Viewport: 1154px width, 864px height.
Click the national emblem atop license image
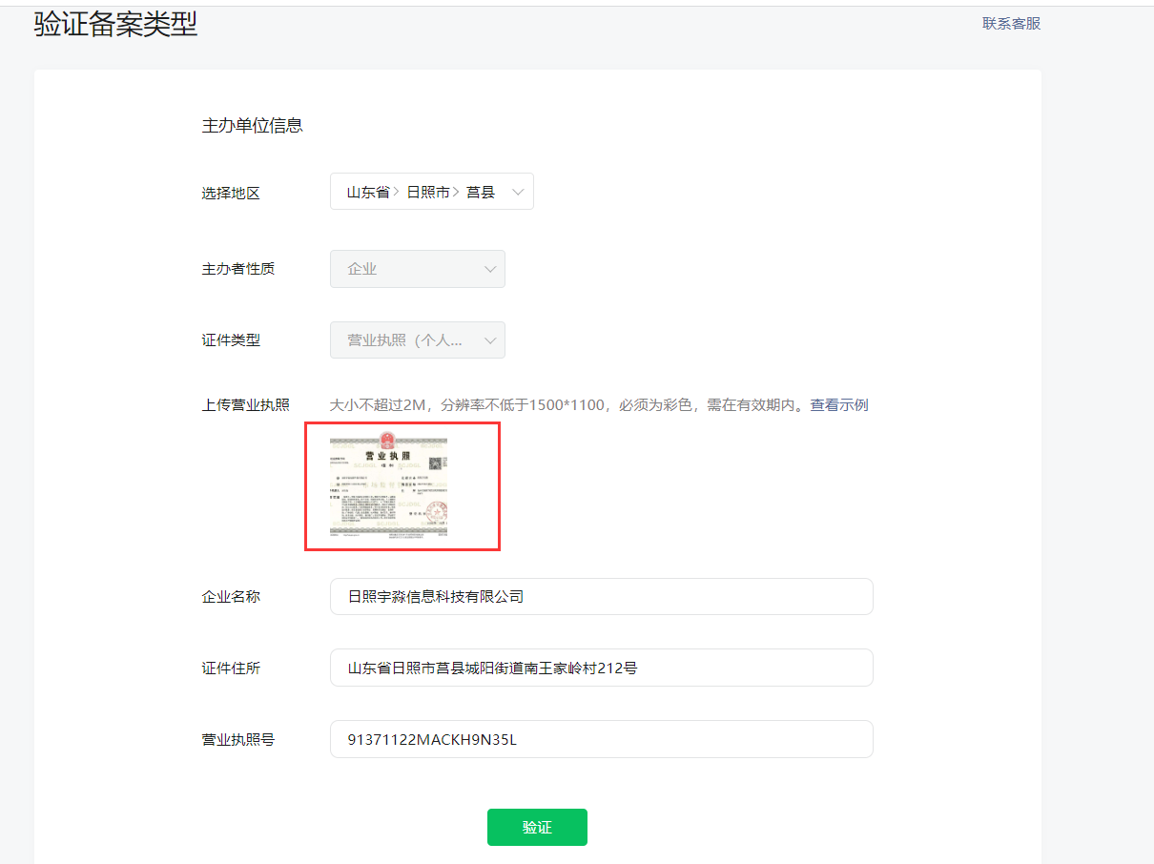[x=387, y=441]
